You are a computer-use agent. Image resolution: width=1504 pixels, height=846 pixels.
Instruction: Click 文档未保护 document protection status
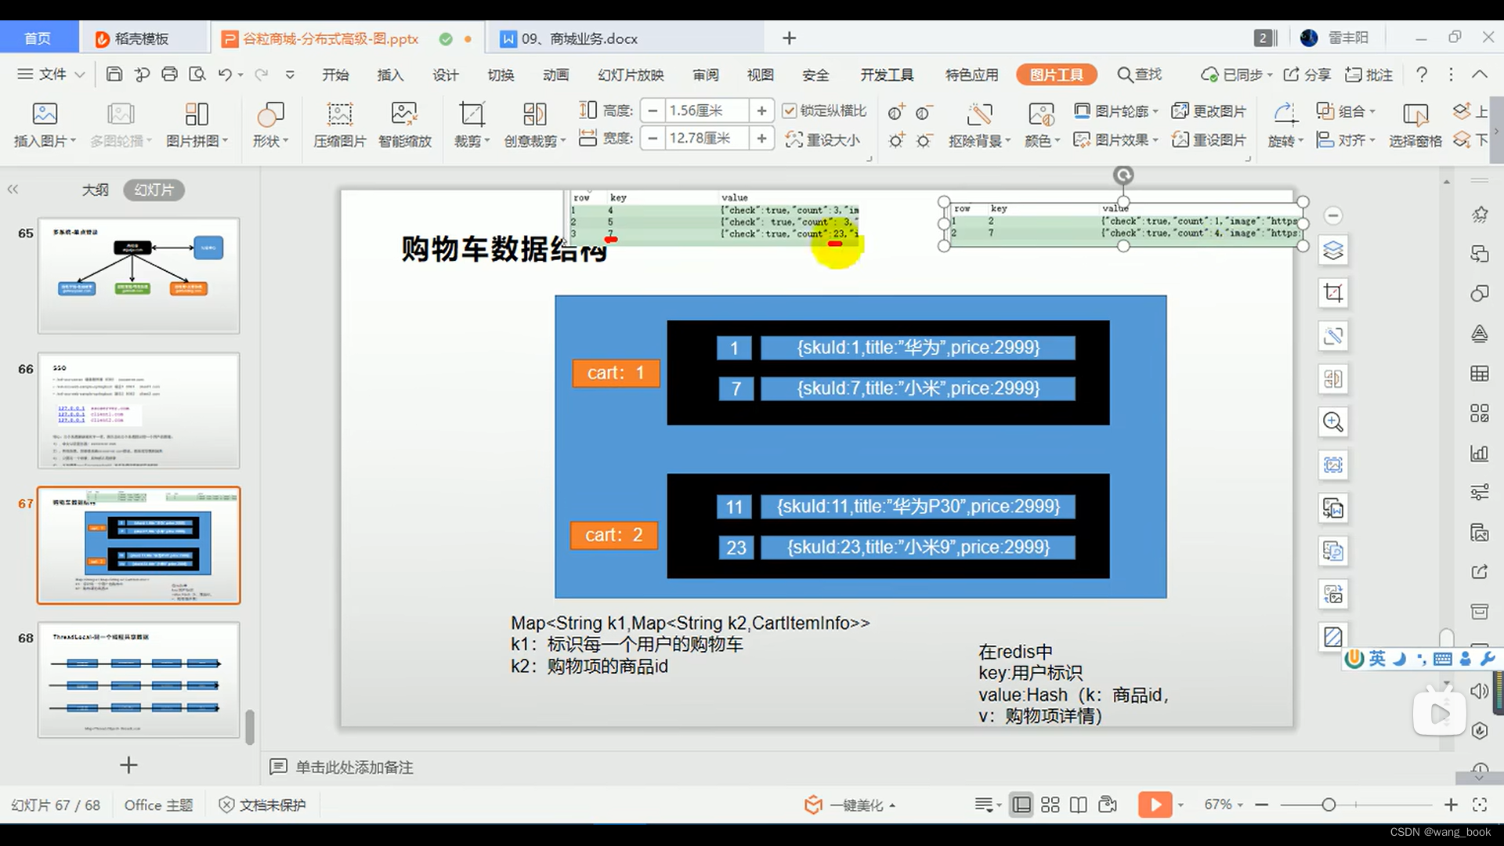[262, 804]
